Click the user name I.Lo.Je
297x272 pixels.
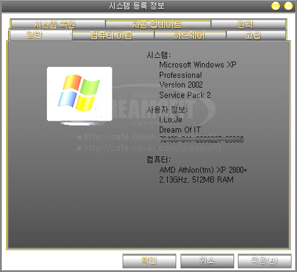click(171, 120)
